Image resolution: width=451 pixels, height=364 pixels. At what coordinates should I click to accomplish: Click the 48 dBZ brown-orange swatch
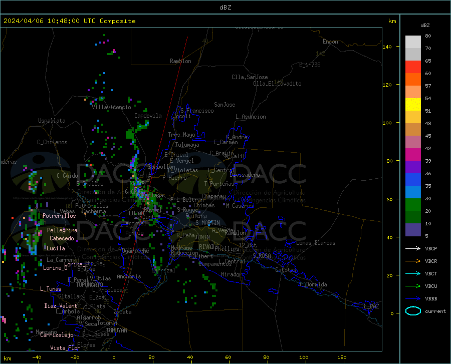(413, 130)
